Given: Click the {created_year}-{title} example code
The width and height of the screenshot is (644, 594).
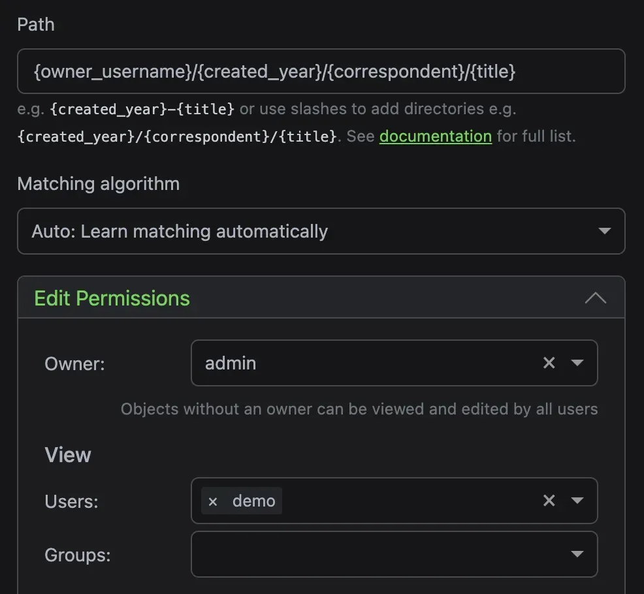Looking at the screenshot, I should pyautogui.click(x=142, y=109).
